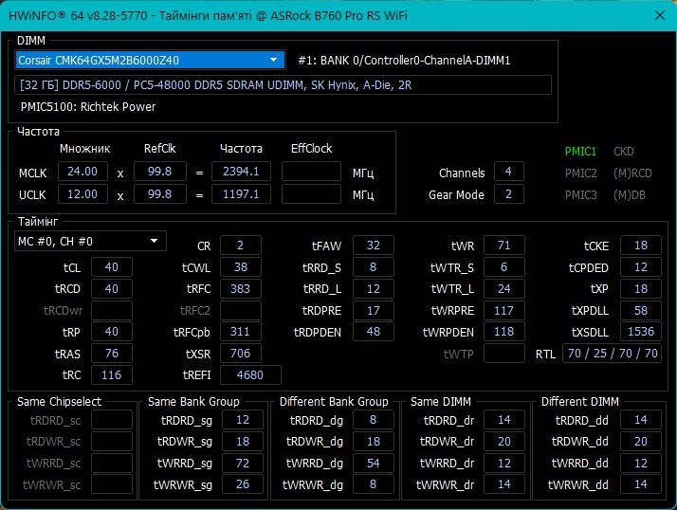
Task: Click the tWRPRE value 117
Action: (503, 310)
